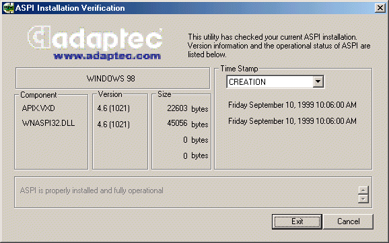Click the title bar application icon

click(8, 8)
